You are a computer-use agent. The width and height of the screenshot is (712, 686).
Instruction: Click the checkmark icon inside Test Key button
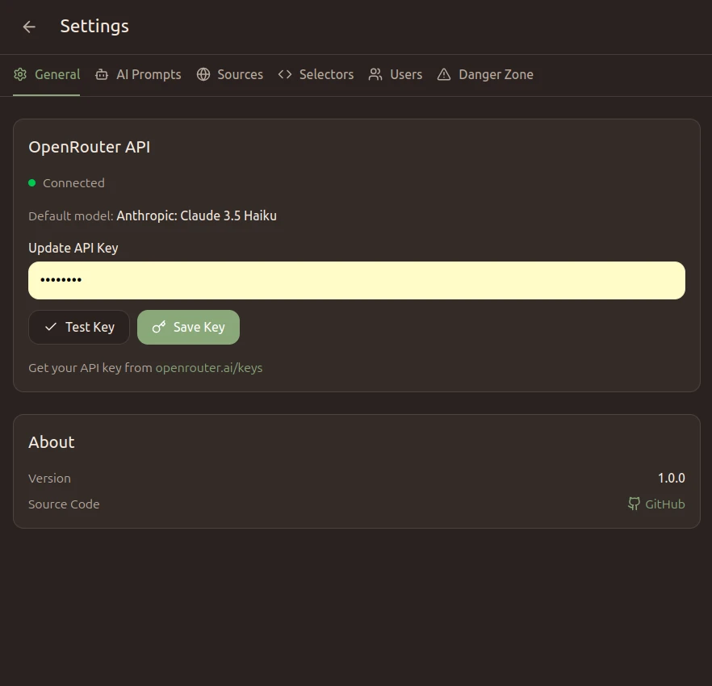51,327
